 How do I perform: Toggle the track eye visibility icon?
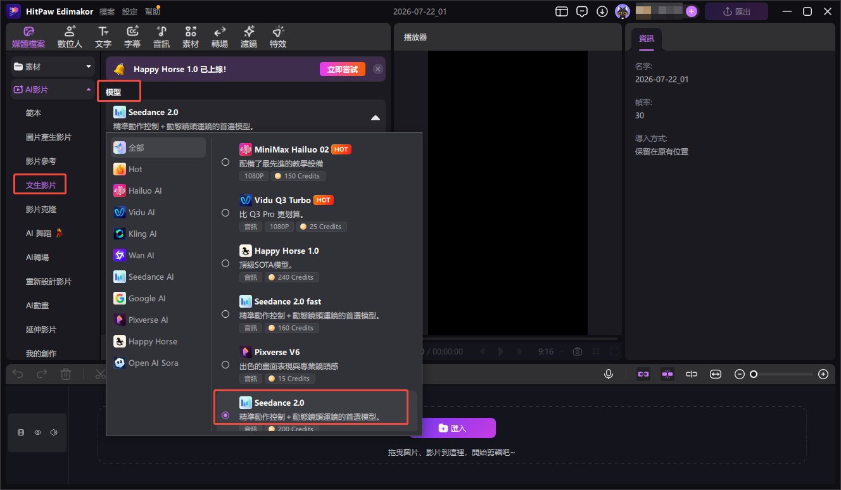coord(37,432)
